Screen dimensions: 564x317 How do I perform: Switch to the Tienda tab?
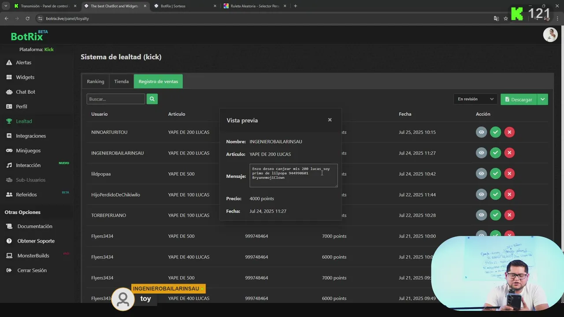pyautogui.click(x=121, y=81)
